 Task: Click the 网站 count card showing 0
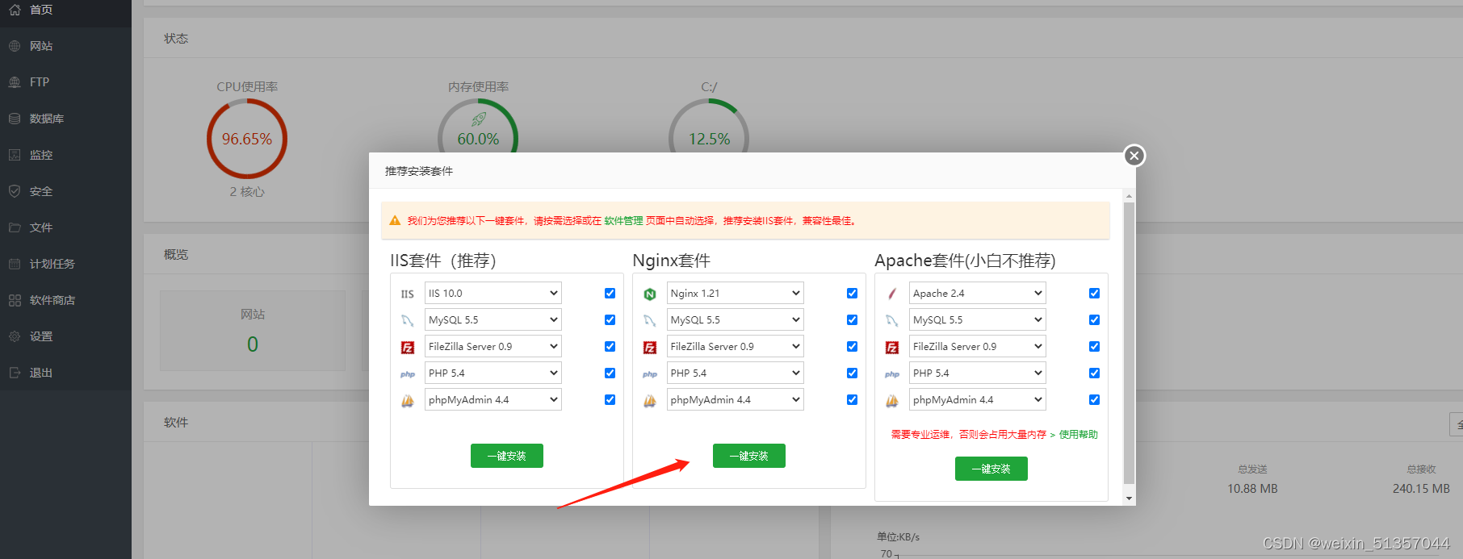coord(253,331)
